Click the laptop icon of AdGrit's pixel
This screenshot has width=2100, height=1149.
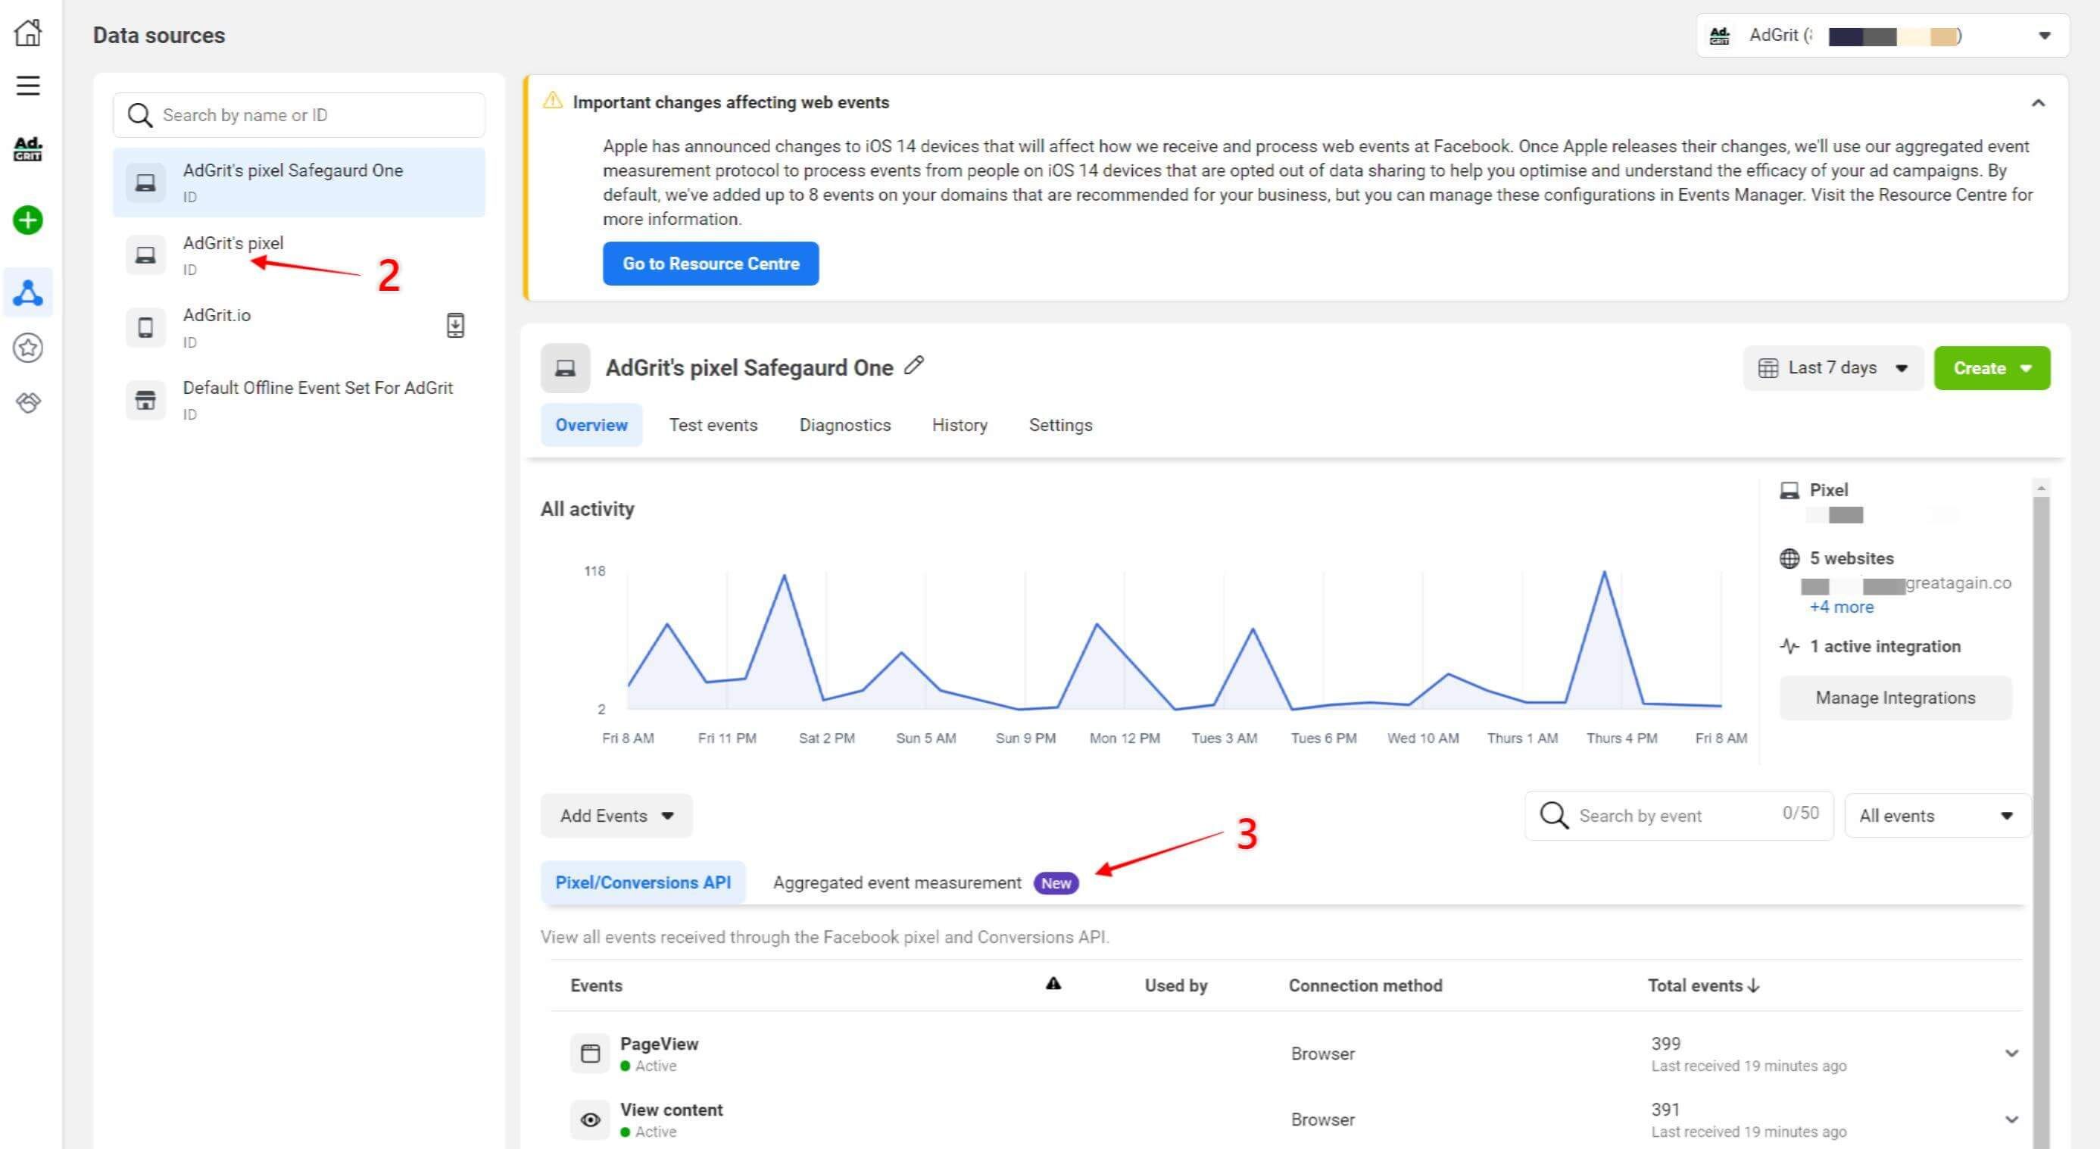click(x=146, y=255)
